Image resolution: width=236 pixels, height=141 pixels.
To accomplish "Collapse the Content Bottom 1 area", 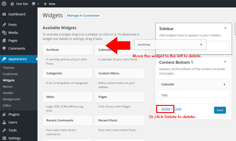I will [x=225, y=61].
